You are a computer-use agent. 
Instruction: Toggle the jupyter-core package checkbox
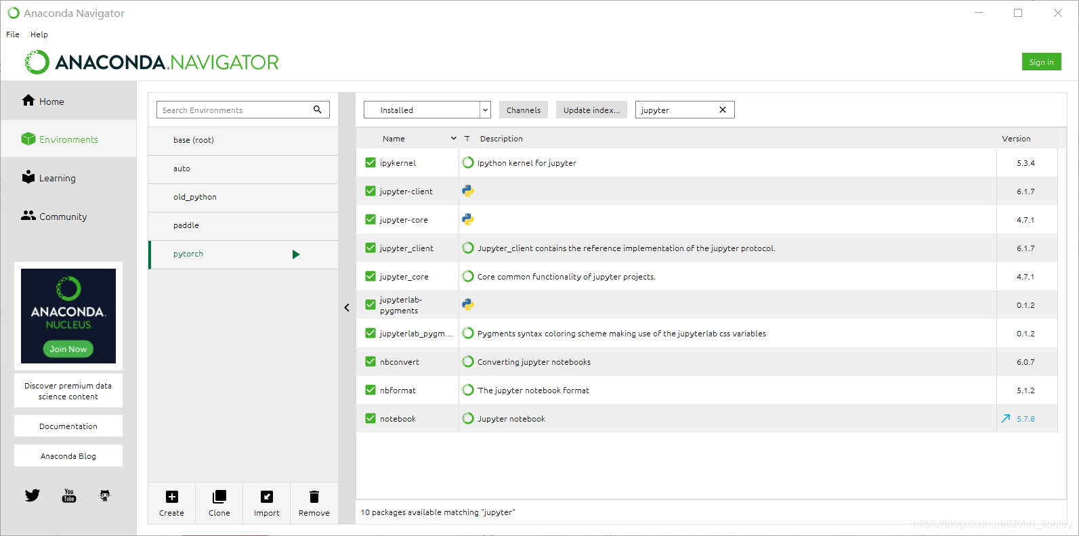click(371, 219)
